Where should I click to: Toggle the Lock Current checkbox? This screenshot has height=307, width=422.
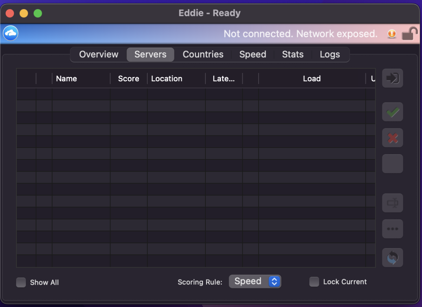point(314,282)
